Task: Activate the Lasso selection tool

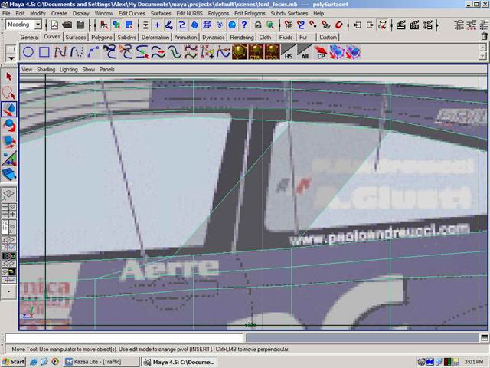Action: 9,93
